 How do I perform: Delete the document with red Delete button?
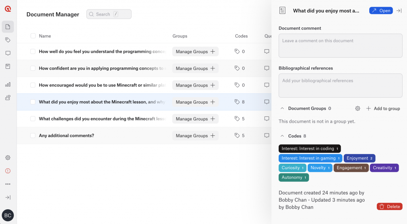coord(389,207)
